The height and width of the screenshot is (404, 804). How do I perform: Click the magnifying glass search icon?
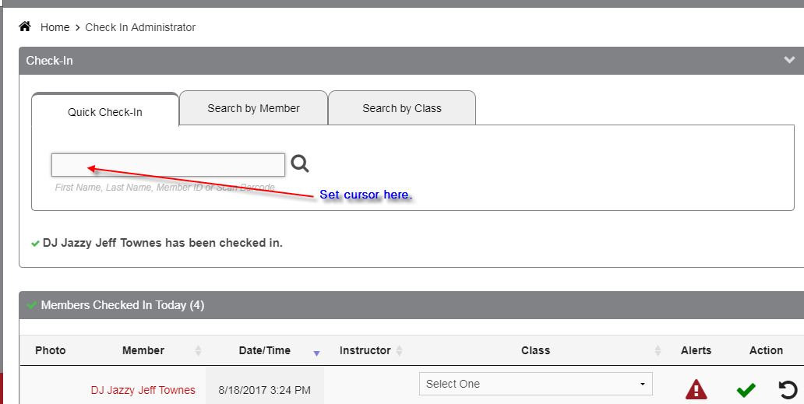point(300,163)
